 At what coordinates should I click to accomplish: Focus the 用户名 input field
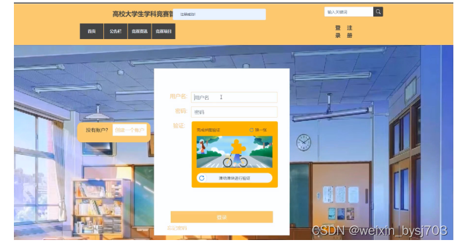coord(234,97)
